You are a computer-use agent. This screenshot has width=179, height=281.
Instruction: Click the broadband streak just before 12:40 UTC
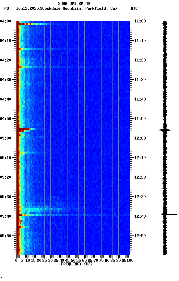[73, 215]
